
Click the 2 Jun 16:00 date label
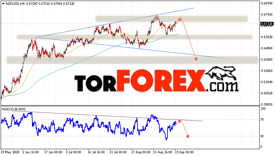[x=31, y=152]
